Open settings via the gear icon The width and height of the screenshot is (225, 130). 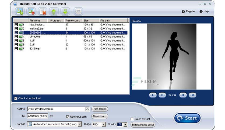tap(78, 12)
